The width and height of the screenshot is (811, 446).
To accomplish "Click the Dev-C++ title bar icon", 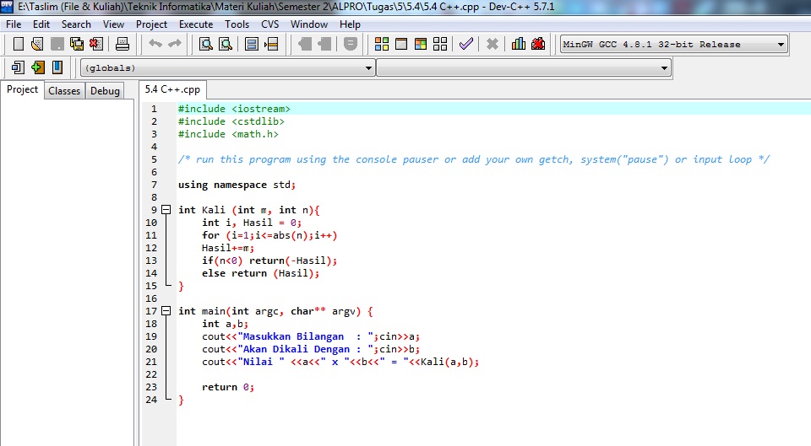I will pyautogui.click(x=8, y=7).
